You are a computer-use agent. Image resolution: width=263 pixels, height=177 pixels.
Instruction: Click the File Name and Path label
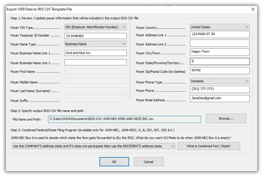[27, 119]
